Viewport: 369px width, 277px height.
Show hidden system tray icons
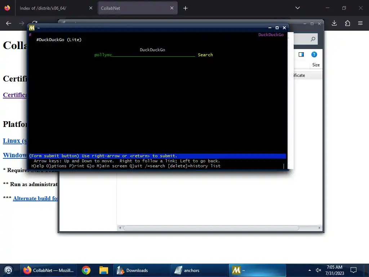pyautogui.click(x=310, y=270)
